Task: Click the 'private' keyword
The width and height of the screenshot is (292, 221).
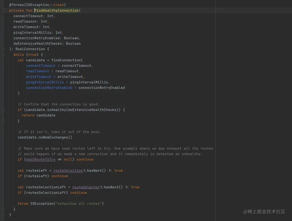Action: (17, 11)
